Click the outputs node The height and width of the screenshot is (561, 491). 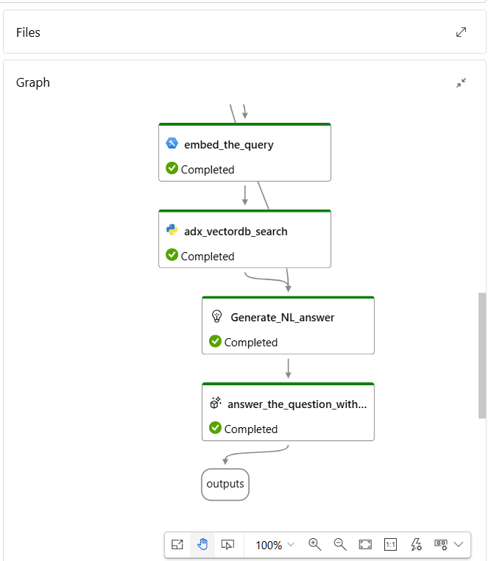tap(225, 485)
